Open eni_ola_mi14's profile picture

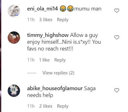14,11
